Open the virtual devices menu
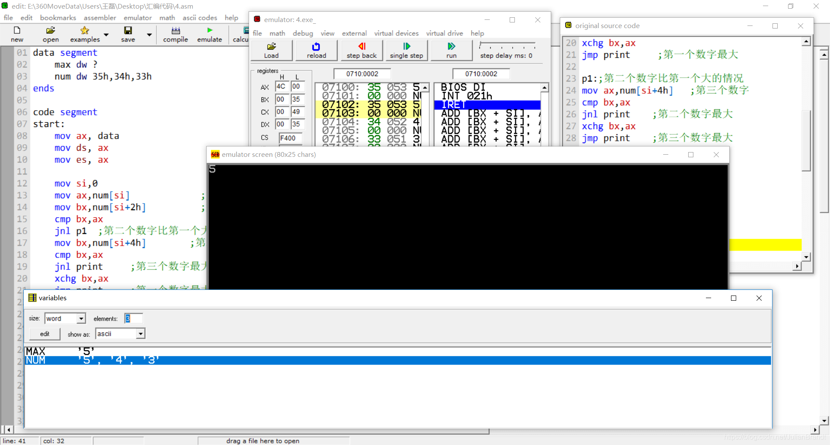The image size is (830, 445). pyautogui.click(x=396, y=33)
